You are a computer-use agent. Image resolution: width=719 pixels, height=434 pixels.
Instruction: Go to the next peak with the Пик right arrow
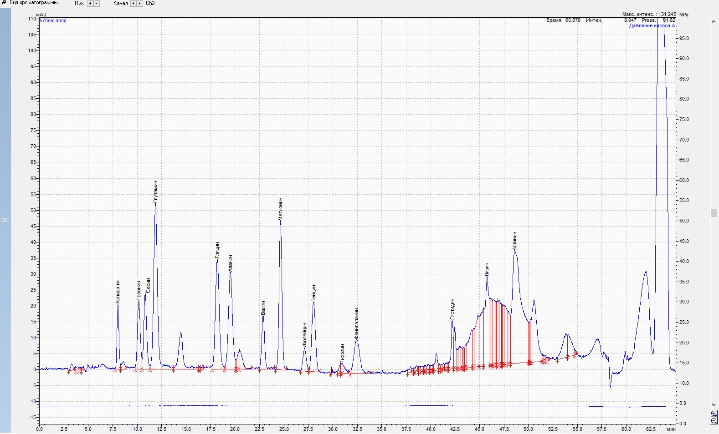[96, 3]
